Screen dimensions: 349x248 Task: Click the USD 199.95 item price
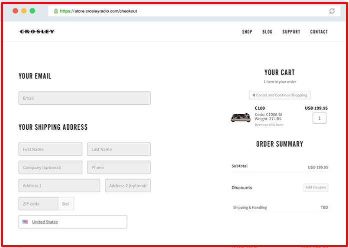tap(316, 108)
